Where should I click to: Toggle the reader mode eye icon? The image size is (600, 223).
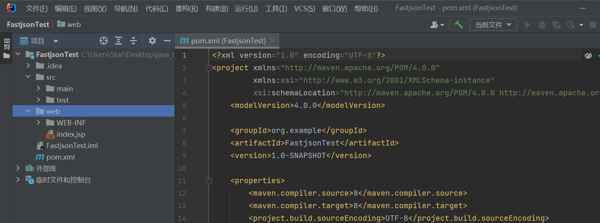(588, 56)
